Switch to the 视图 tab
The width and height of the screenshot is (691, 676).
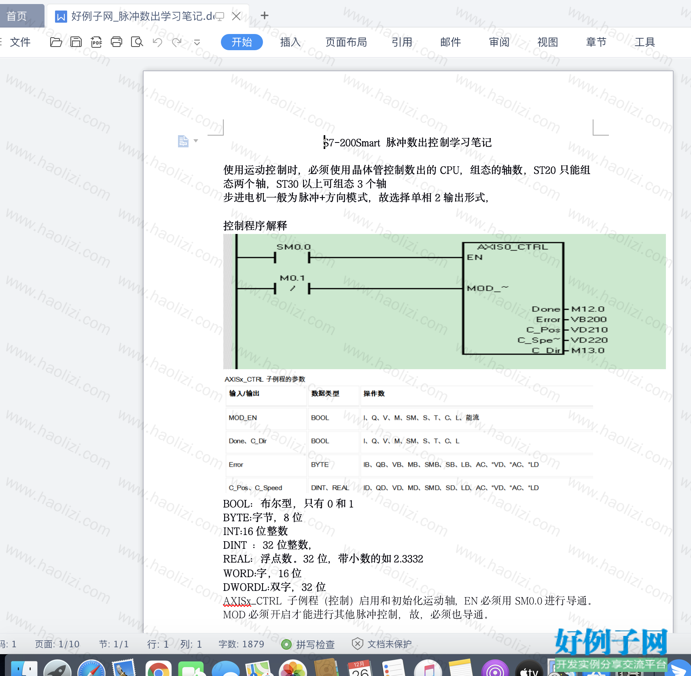pos(548,42)
